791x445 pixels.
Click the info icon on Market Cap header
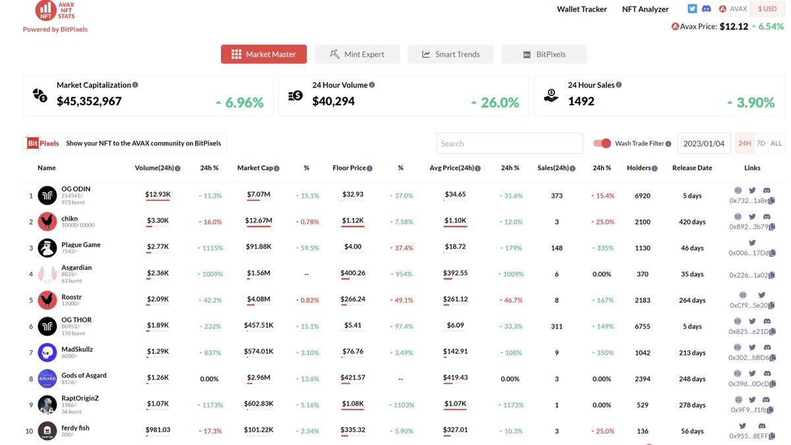[277, 169]
